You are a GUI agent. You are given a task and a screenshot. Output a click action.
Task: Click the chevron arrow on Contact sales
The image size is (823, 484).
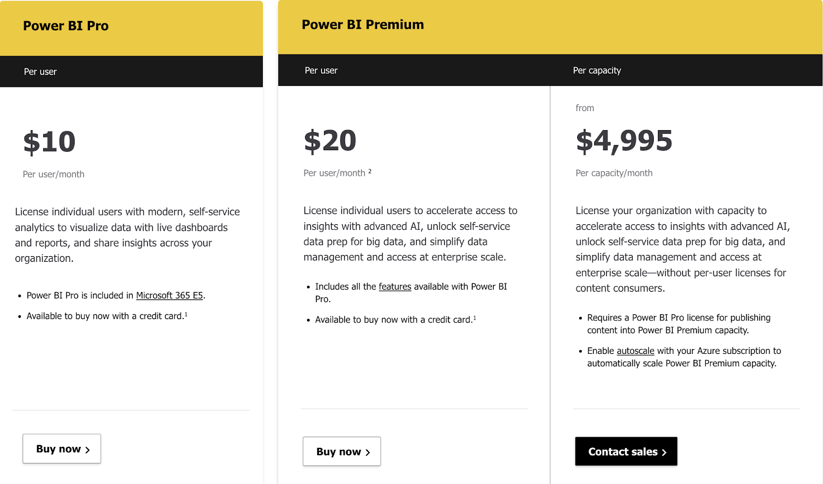point(663,451)
